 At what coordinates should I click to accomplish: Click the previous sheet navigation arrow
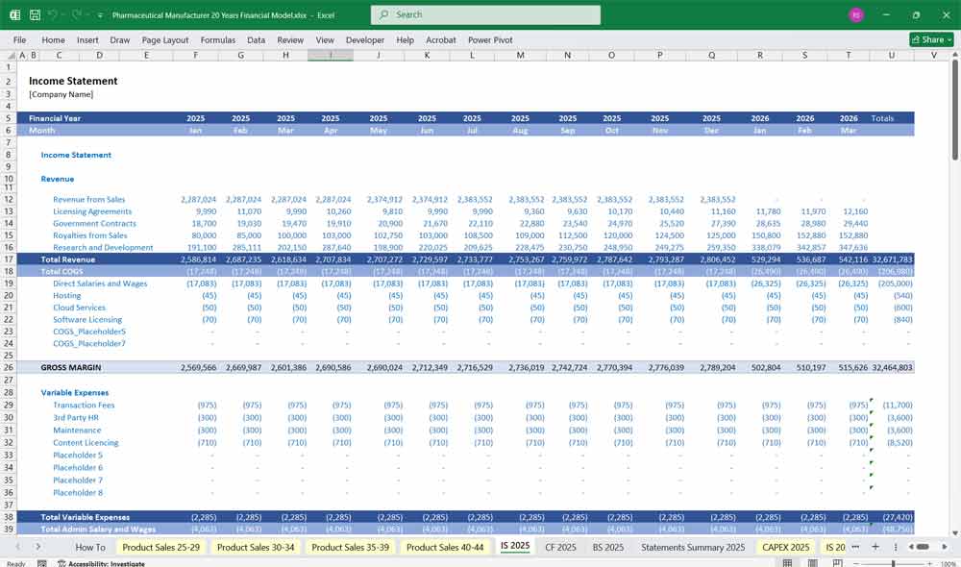(x=17, y=546)
